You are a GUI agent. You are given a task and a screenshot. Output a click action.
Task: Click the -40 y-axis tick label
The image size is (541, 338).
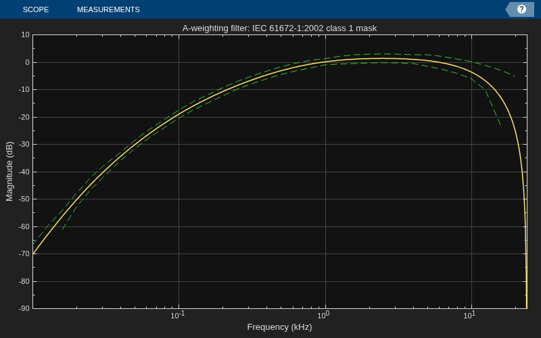click(x=24, y=172)
